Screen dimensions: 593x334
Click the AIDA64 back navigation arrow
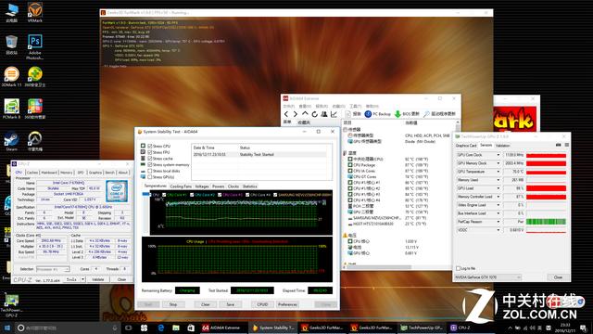coord(286,114)
